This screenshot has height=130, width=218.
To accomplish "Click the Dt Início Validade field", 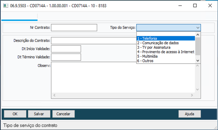I will [66, 49].
